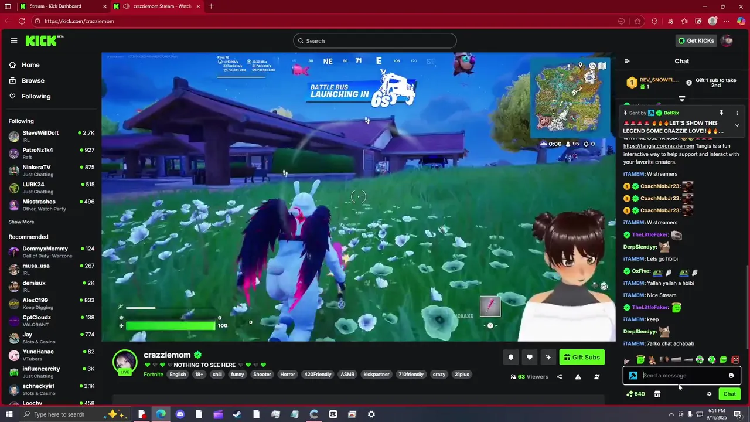The width and height of the screenshot is (750, 422).
Task: Open PatroNz1k4 channel in Following
Action: [52, 153]
